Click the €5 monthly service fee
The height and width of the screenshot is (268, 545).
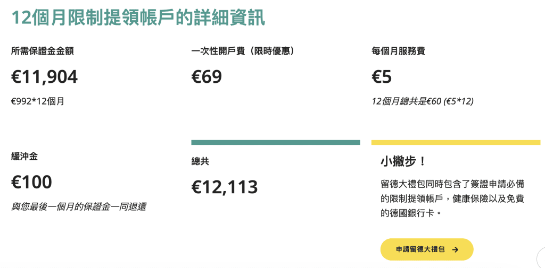pos(381,77)
